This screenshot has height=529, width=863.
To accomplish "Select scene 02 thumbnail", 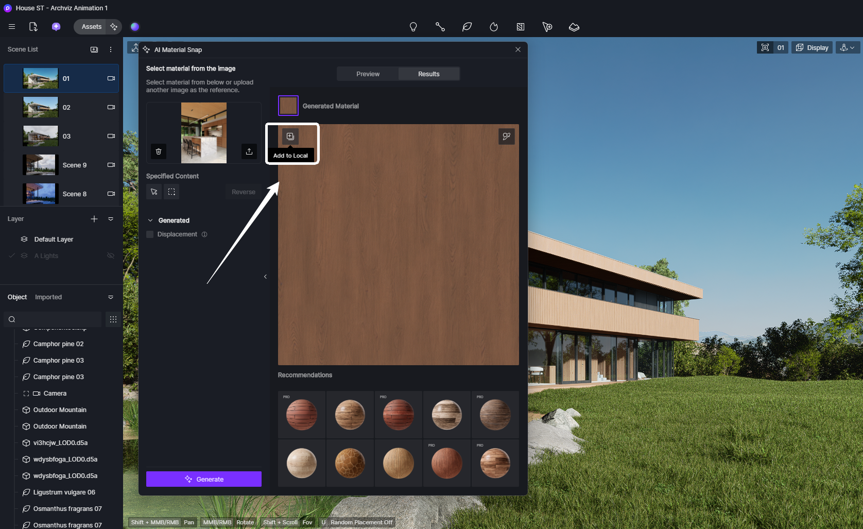I will click(41, 107).
